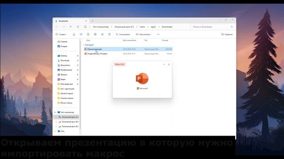Expand Локальный диск (C:) in tree
This screenshot has width=284, height=159.
point(56,117)
